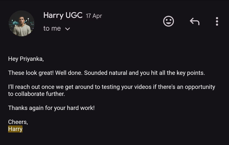Click the "17 Apr" email date
The height and width of the screenshot is (145, 229).
coord(94,16)
